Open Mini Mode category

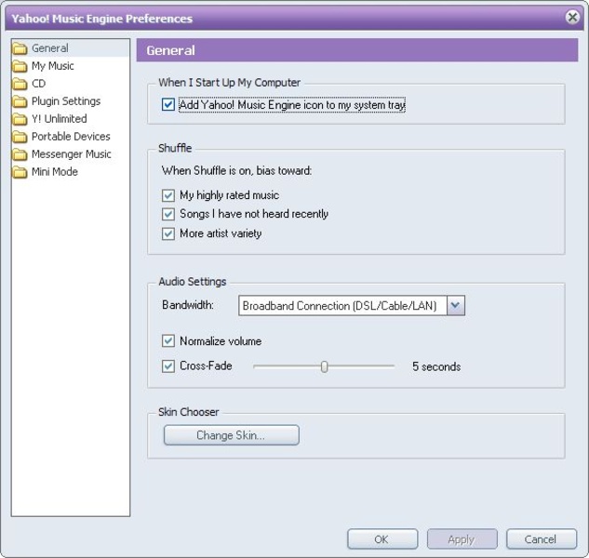pyautogui.click(x=55, y=172)
